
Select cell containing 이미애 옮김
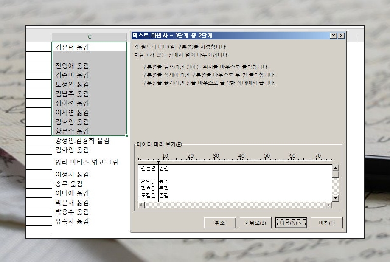pyautogui.click(x=89, y=193)
